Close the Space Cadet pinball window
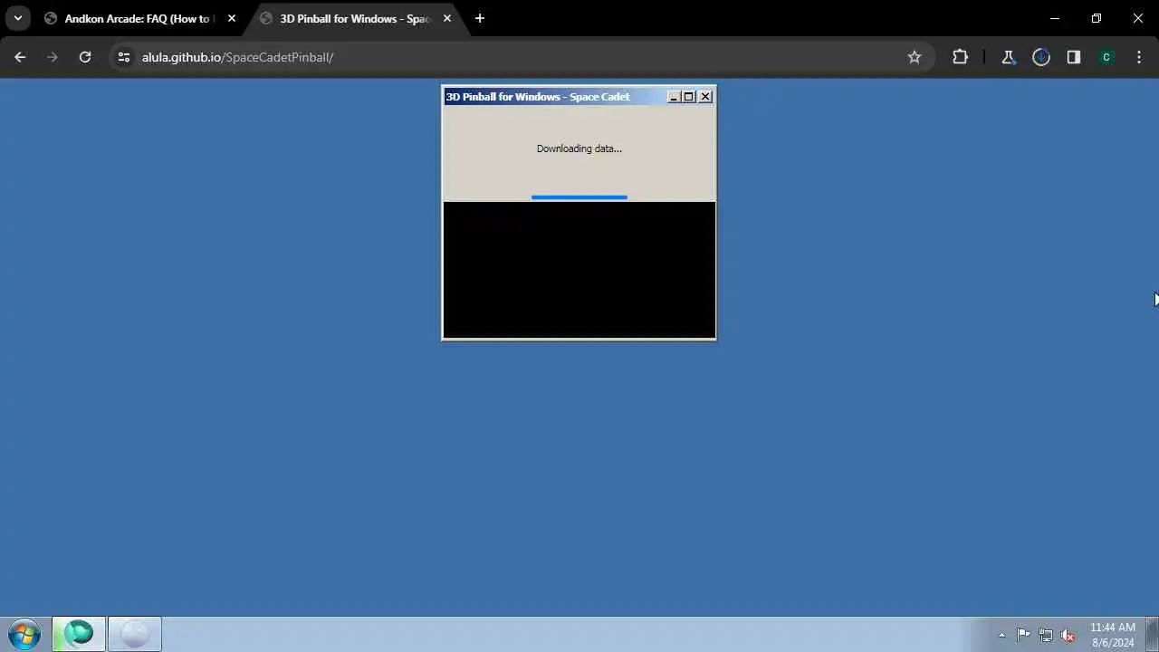The image size is (1159, 652). tap(705, 97)
